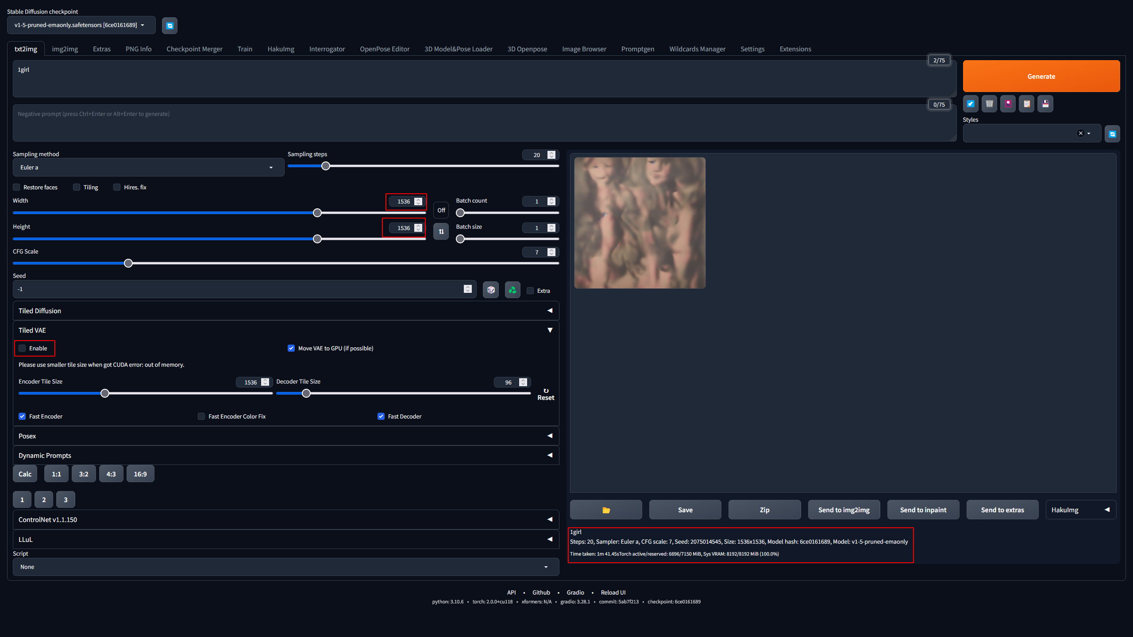The height and width of the screenshot is (637, 1133).
Task: Open the Image Browser tab
Action: pyautogui.click(x=584, y=49)
